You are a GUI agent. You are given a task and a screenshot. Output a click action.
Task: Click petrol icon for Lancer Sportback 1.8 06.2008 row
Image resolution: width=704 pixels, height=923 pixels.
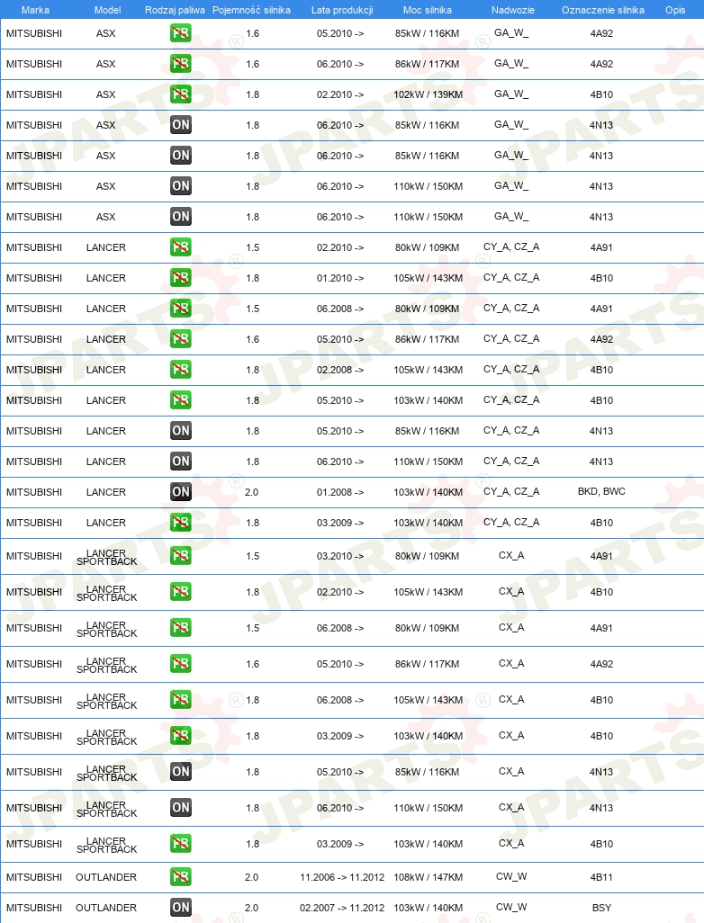[180, 700]
